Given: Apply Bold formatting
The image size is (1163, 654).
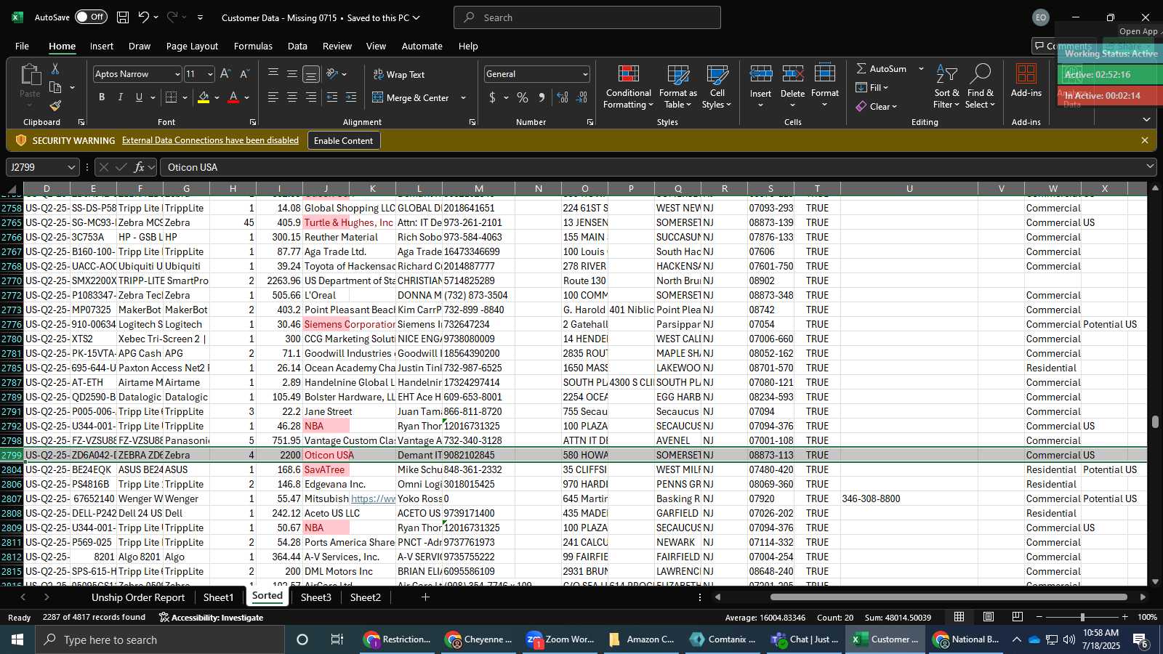Looking at the screenshot, I should [102, 97].
